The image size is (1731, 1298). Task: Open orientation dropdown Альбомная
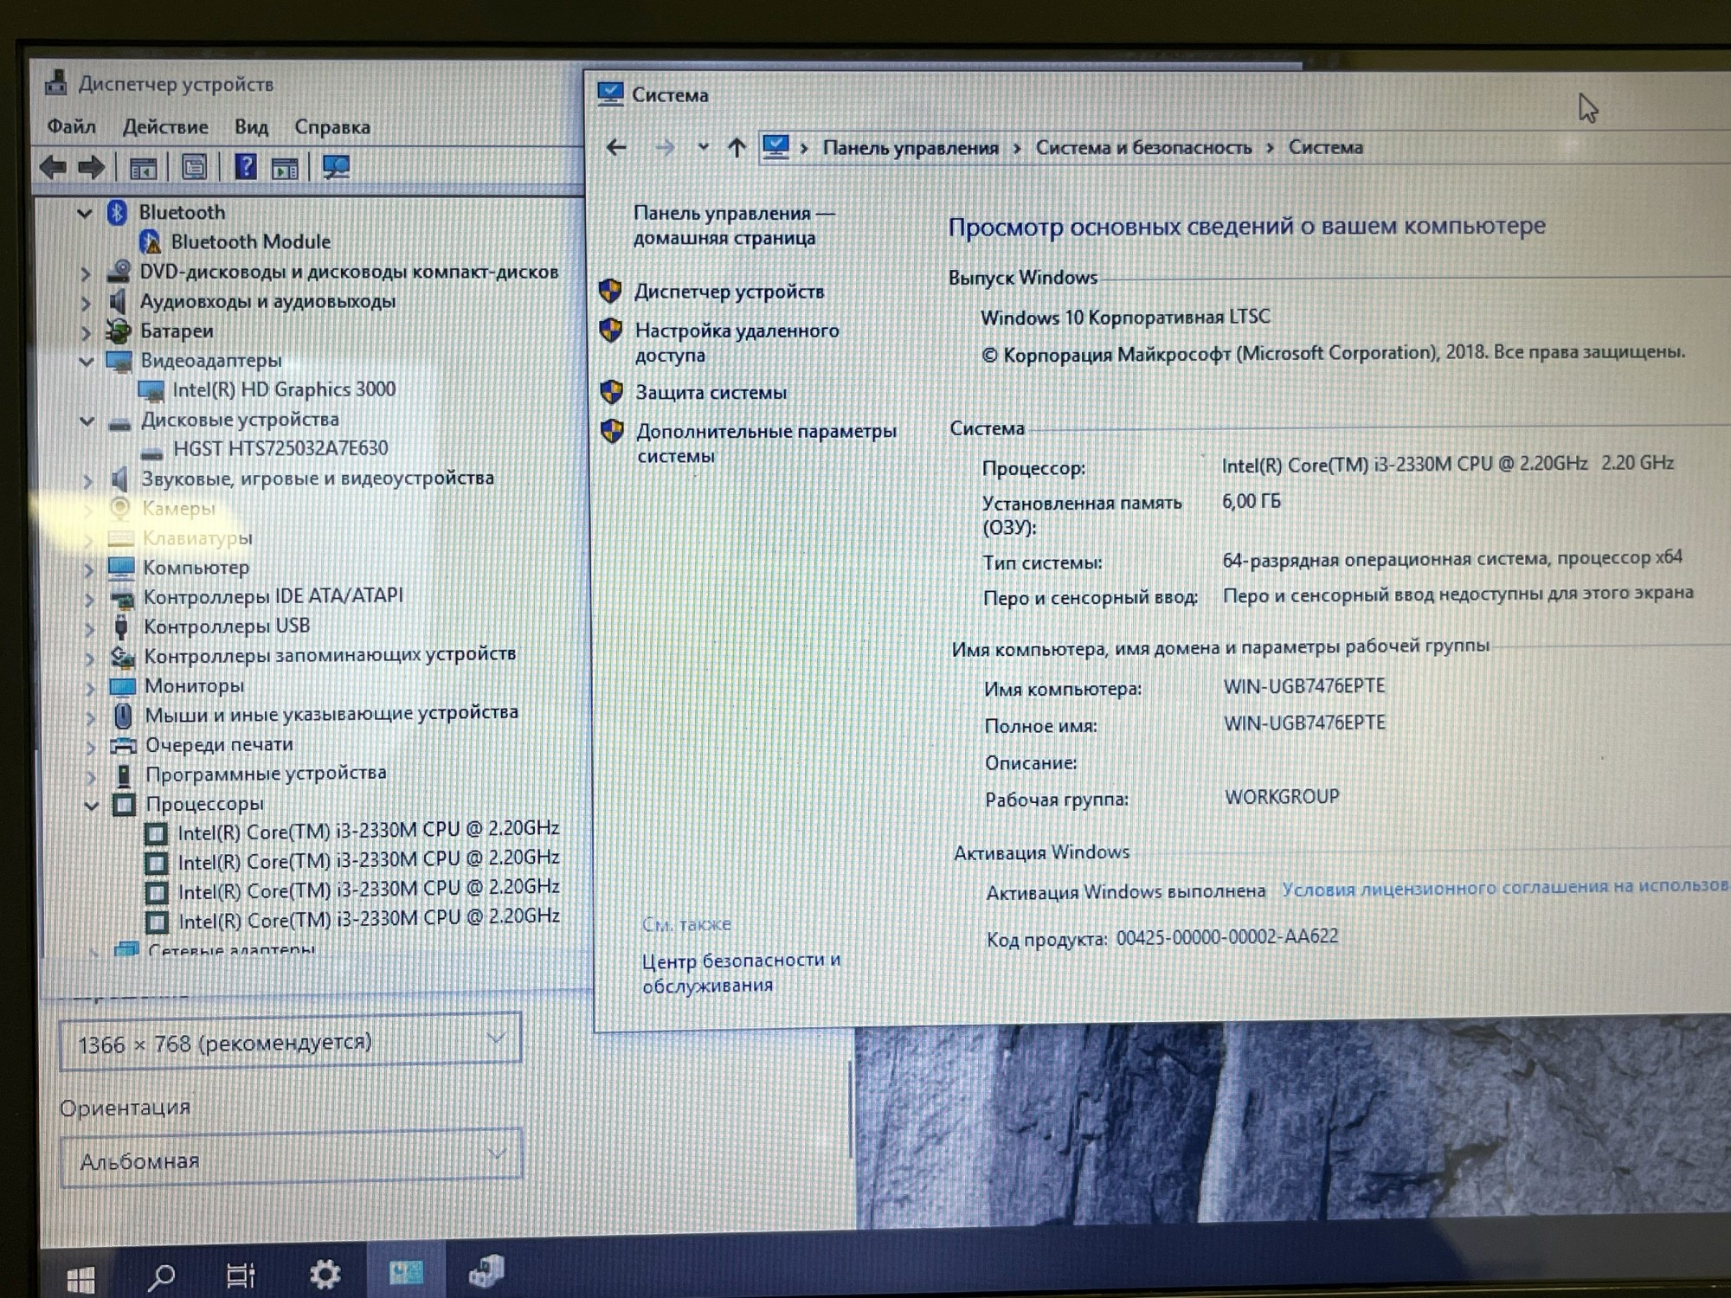click(x=292, y=1158)
